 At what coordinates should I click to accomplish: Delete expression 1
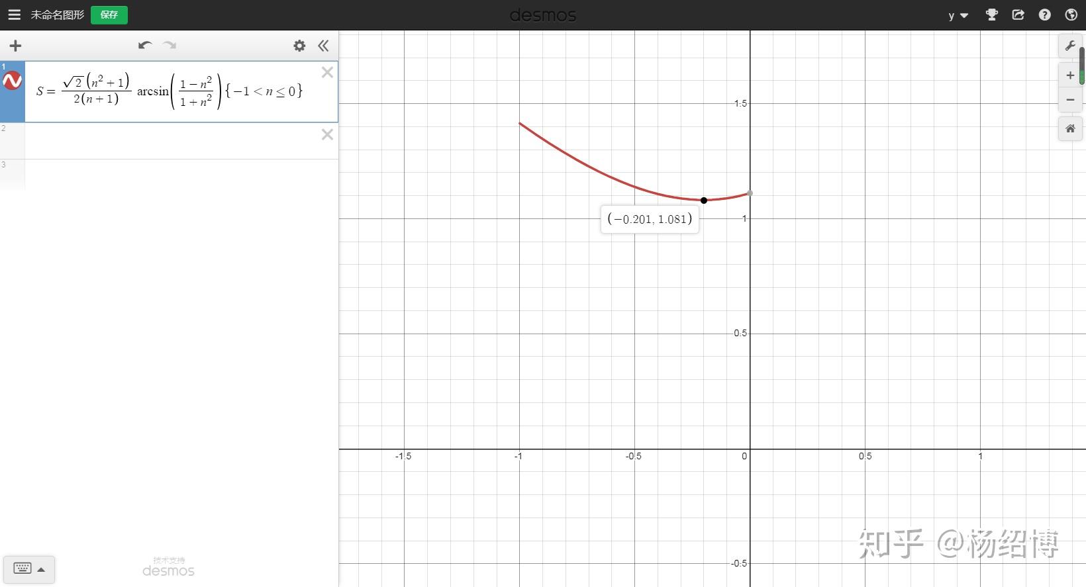[327, 73]
